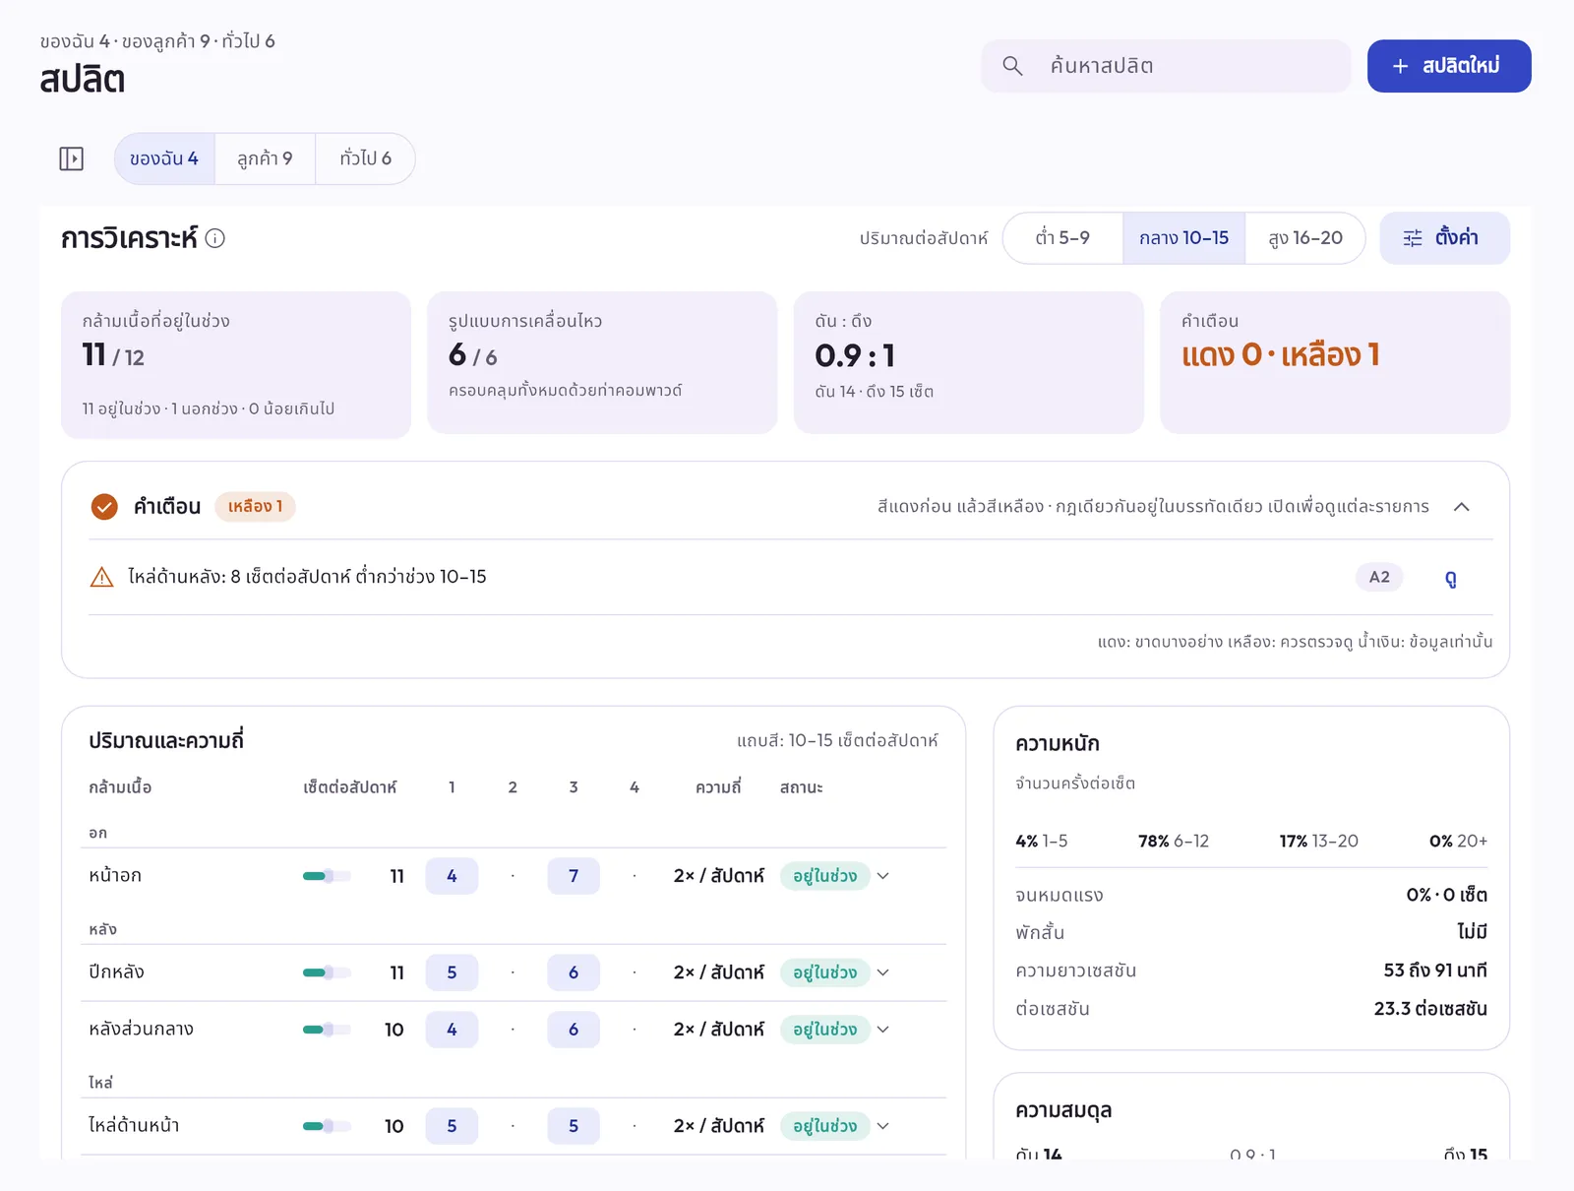Expand the หน้าอก row details

click(883, 876)
